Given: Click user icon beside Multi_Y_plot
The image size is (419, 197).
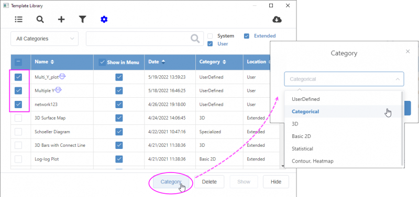Looking at the screenshot, I should [x=62, y=77].
